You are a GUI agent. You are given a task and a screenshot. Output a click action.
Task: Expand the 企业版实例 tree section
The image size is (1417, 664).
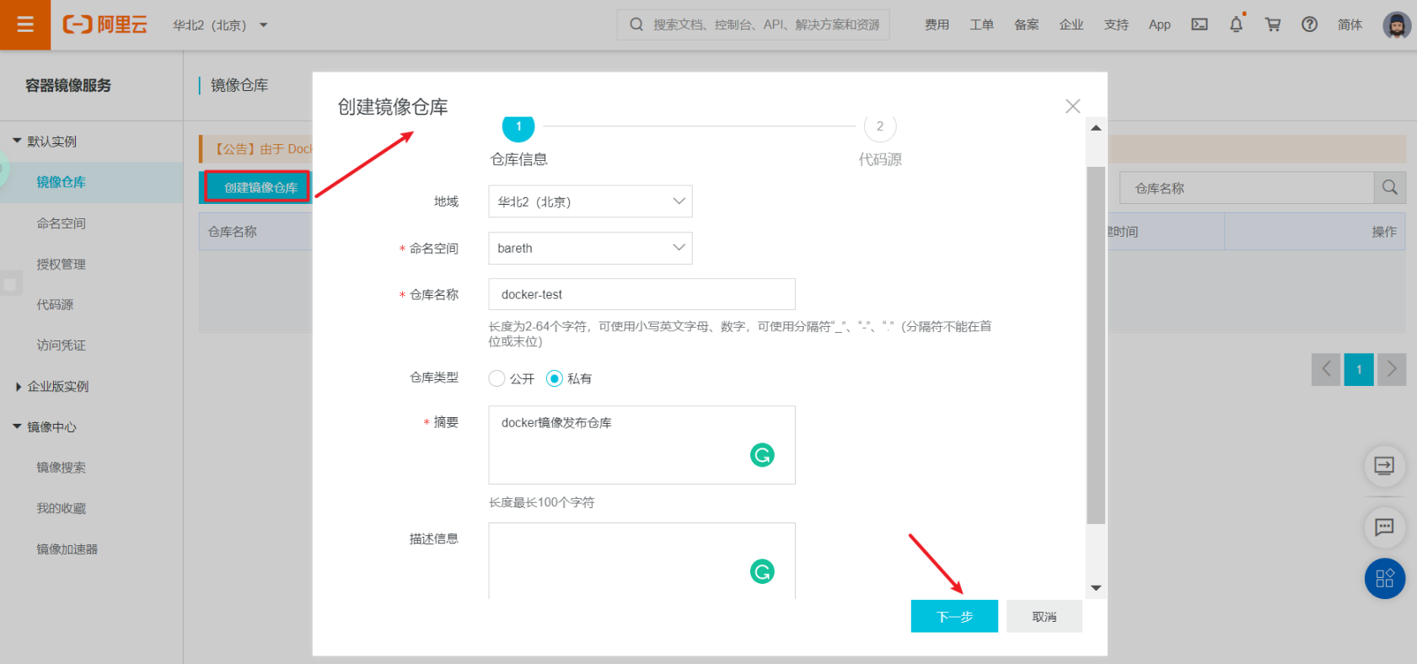(x=18, y=387)
